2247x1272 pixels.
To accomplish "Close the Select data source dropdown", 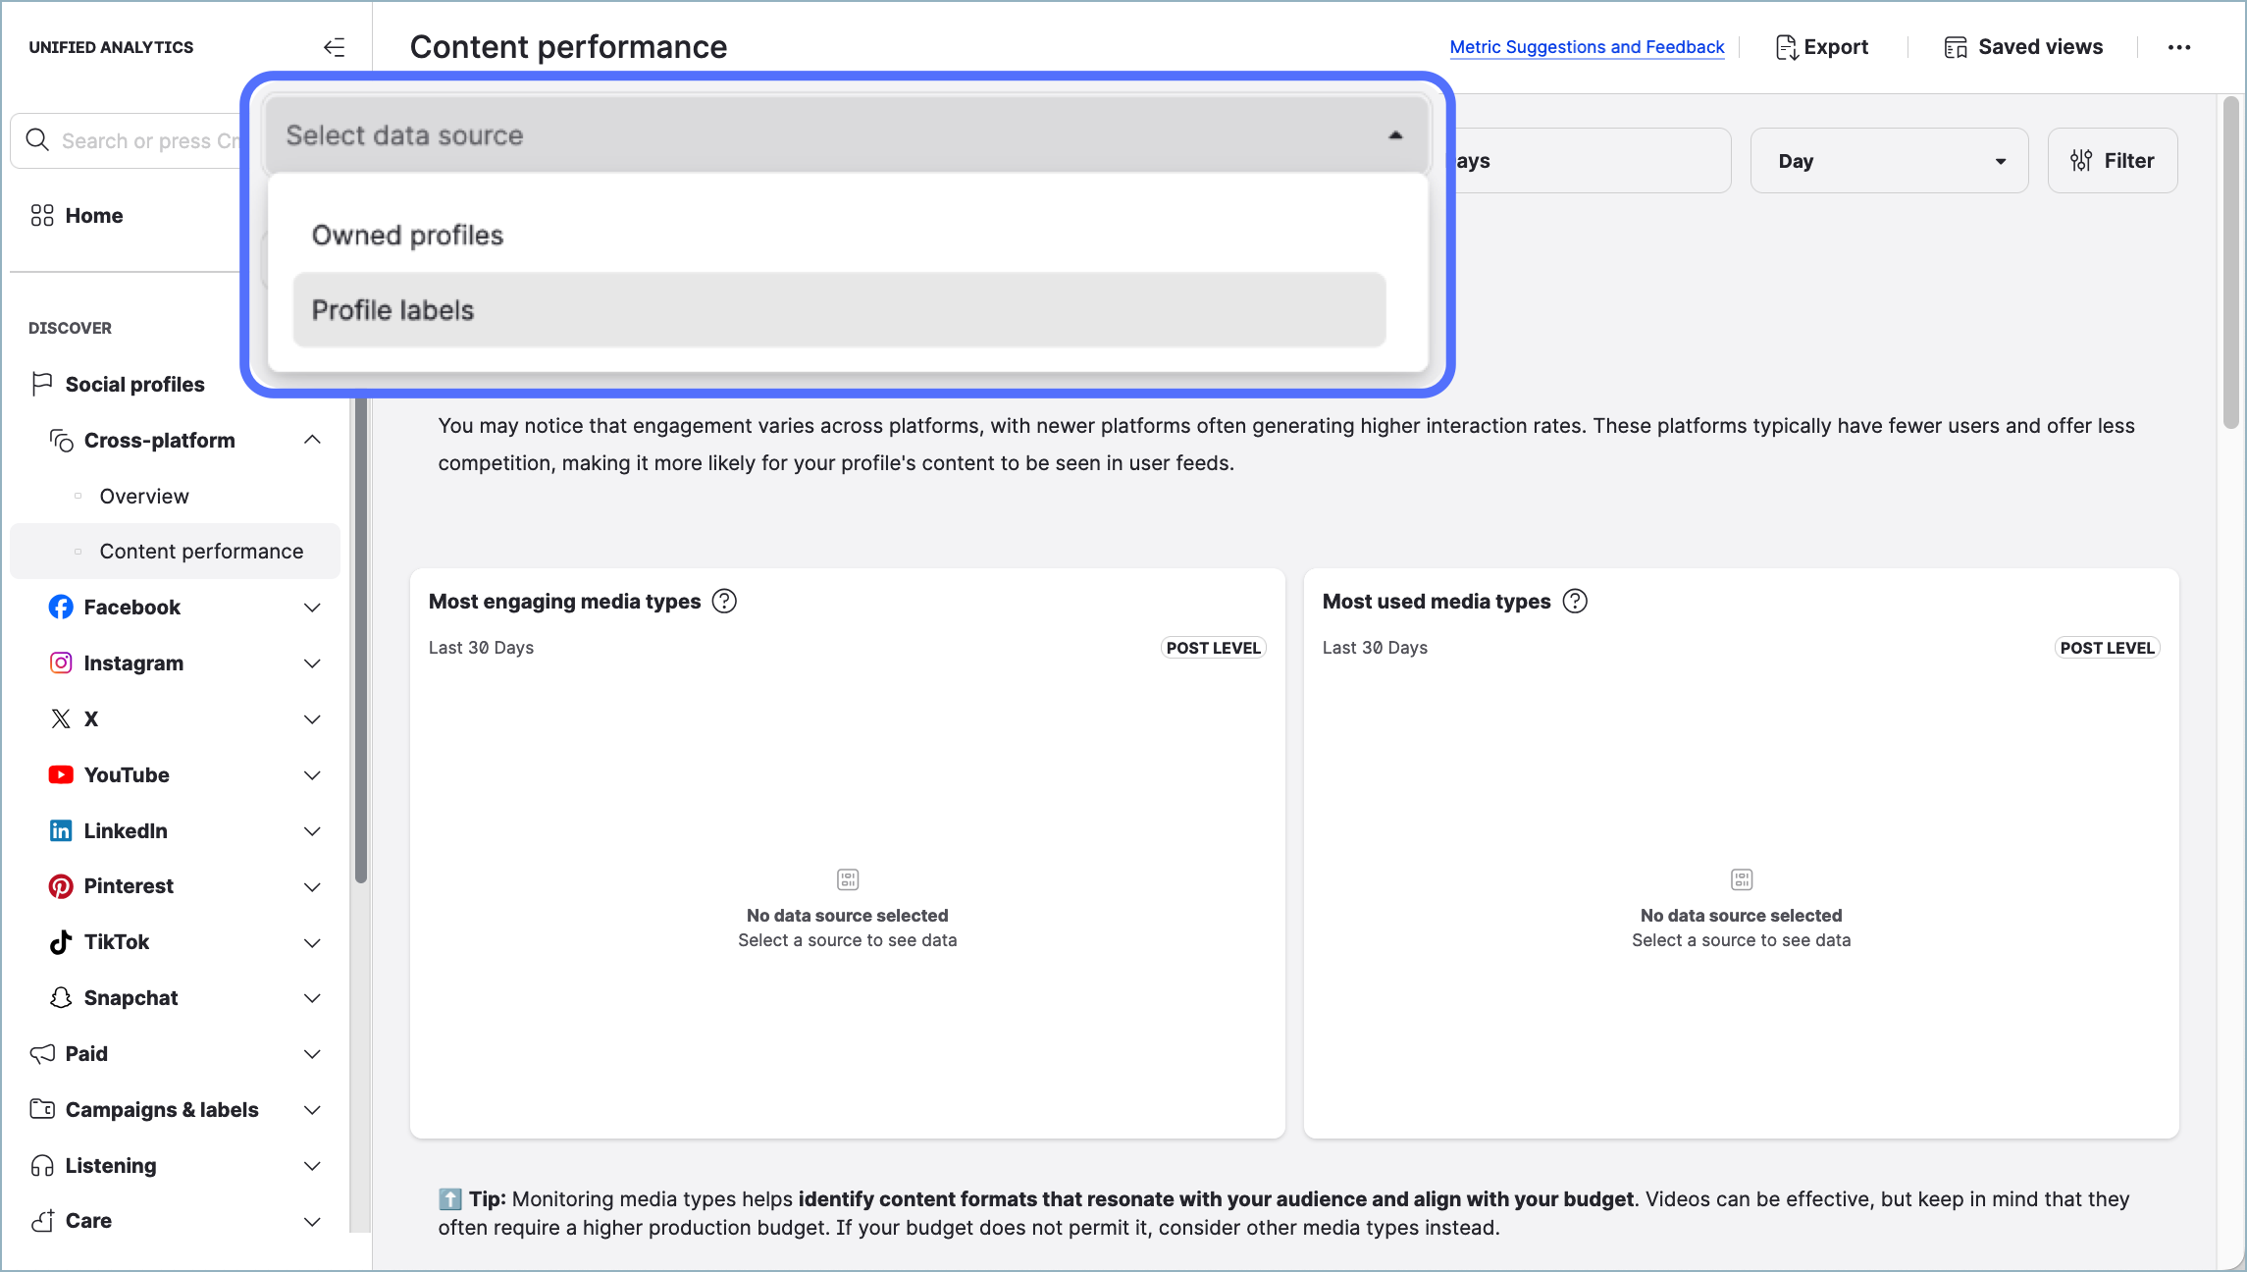I will (x=1394, y=135).
